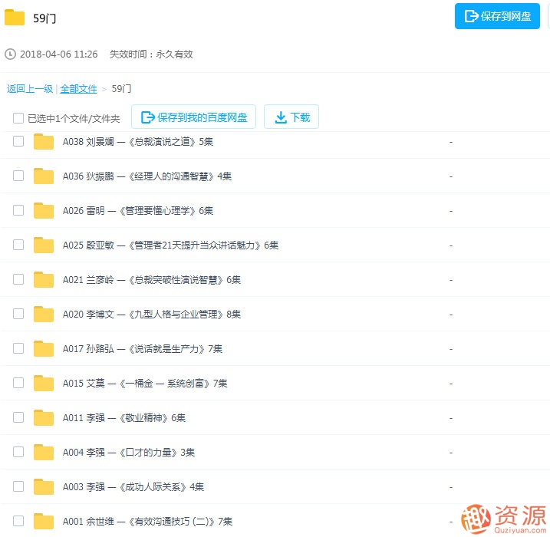This screenshot has height=537, width=550.
Task: Open A036 狄振鹏 —《经理人的沟通智慧》4集
Action: tap(147, 176)
